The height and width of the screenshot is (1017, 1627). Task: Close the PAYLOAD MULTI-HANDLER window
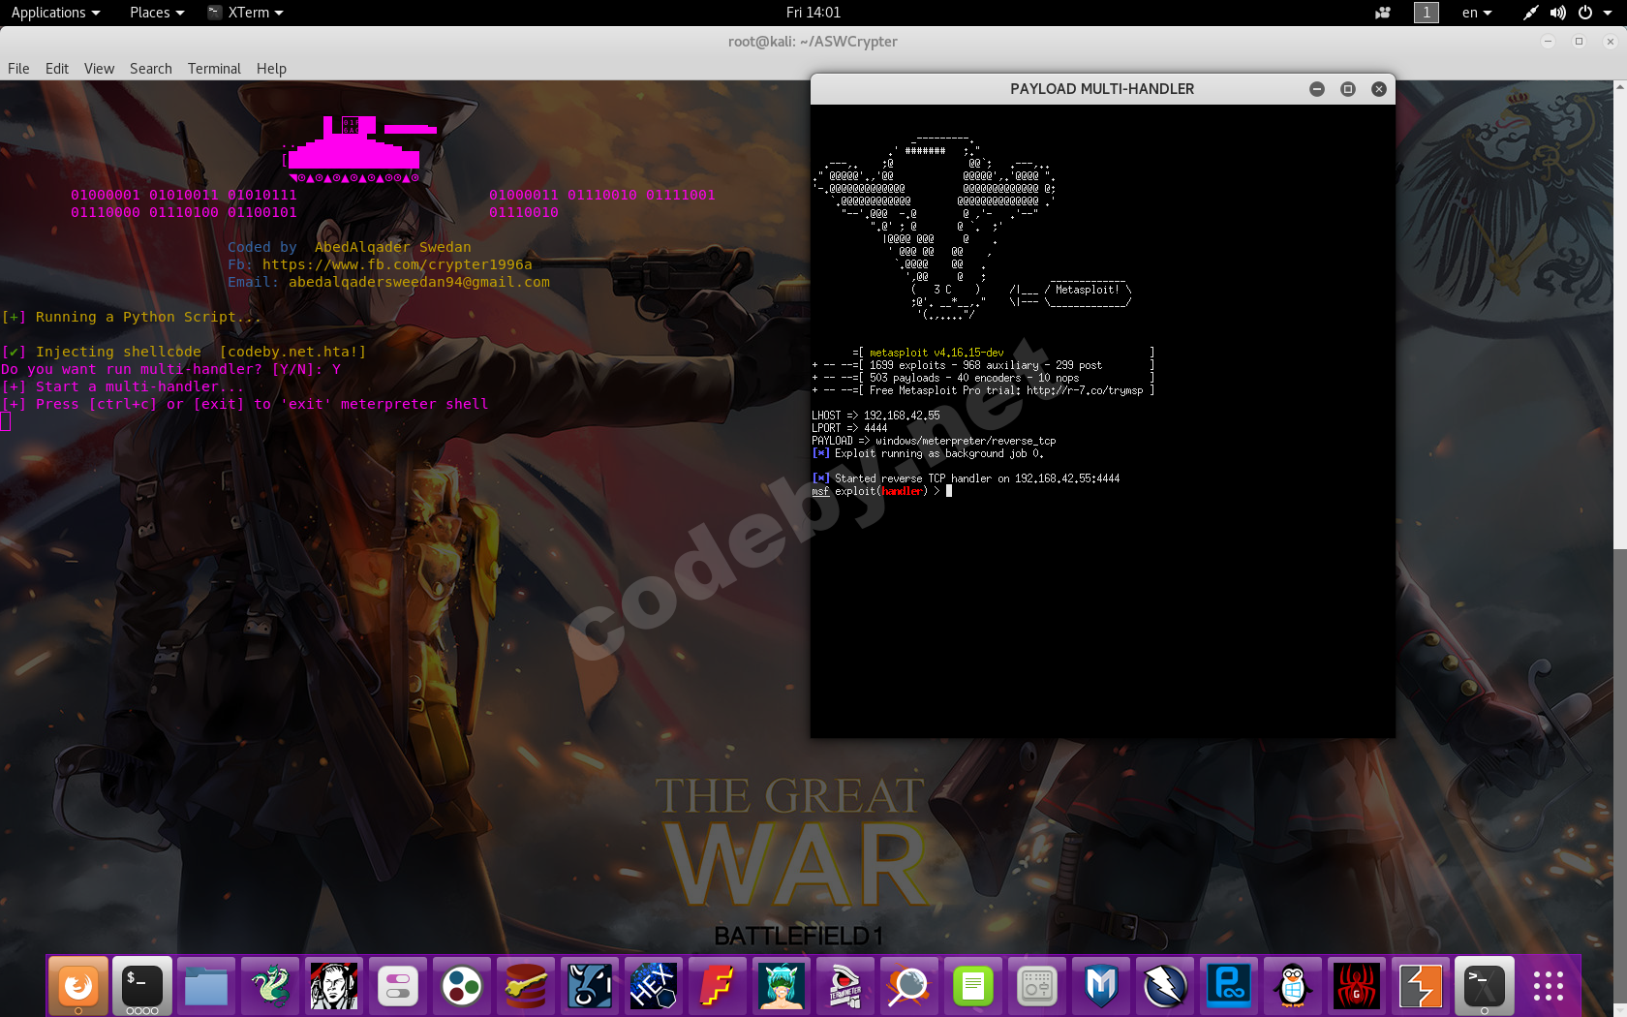pos(1379,89)
